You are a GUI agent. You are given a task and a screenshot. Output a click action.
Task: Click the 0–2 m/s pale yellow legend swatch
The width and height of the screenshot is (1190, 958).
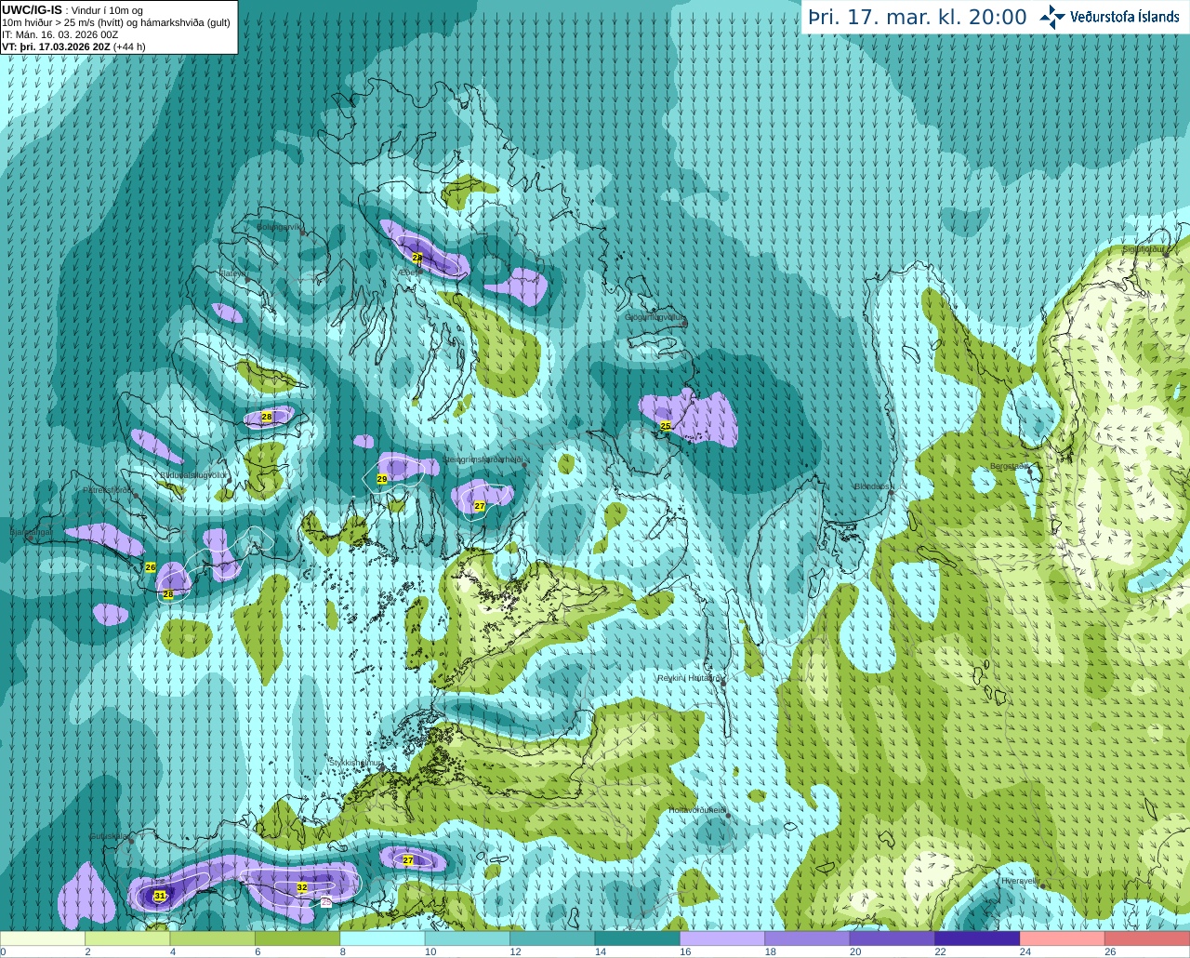[43, 938]
